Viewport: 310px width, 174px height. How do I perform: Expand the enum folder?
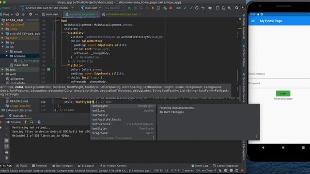pyautogui.click(x=6, y=52)
